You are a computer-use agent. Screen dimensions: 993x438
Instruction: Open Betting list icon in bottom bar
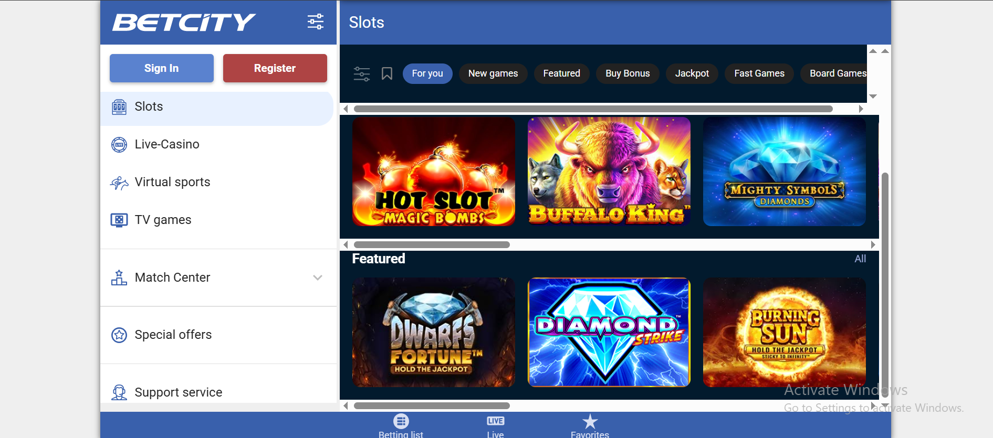pyautogui.click(x=401, y=421)
